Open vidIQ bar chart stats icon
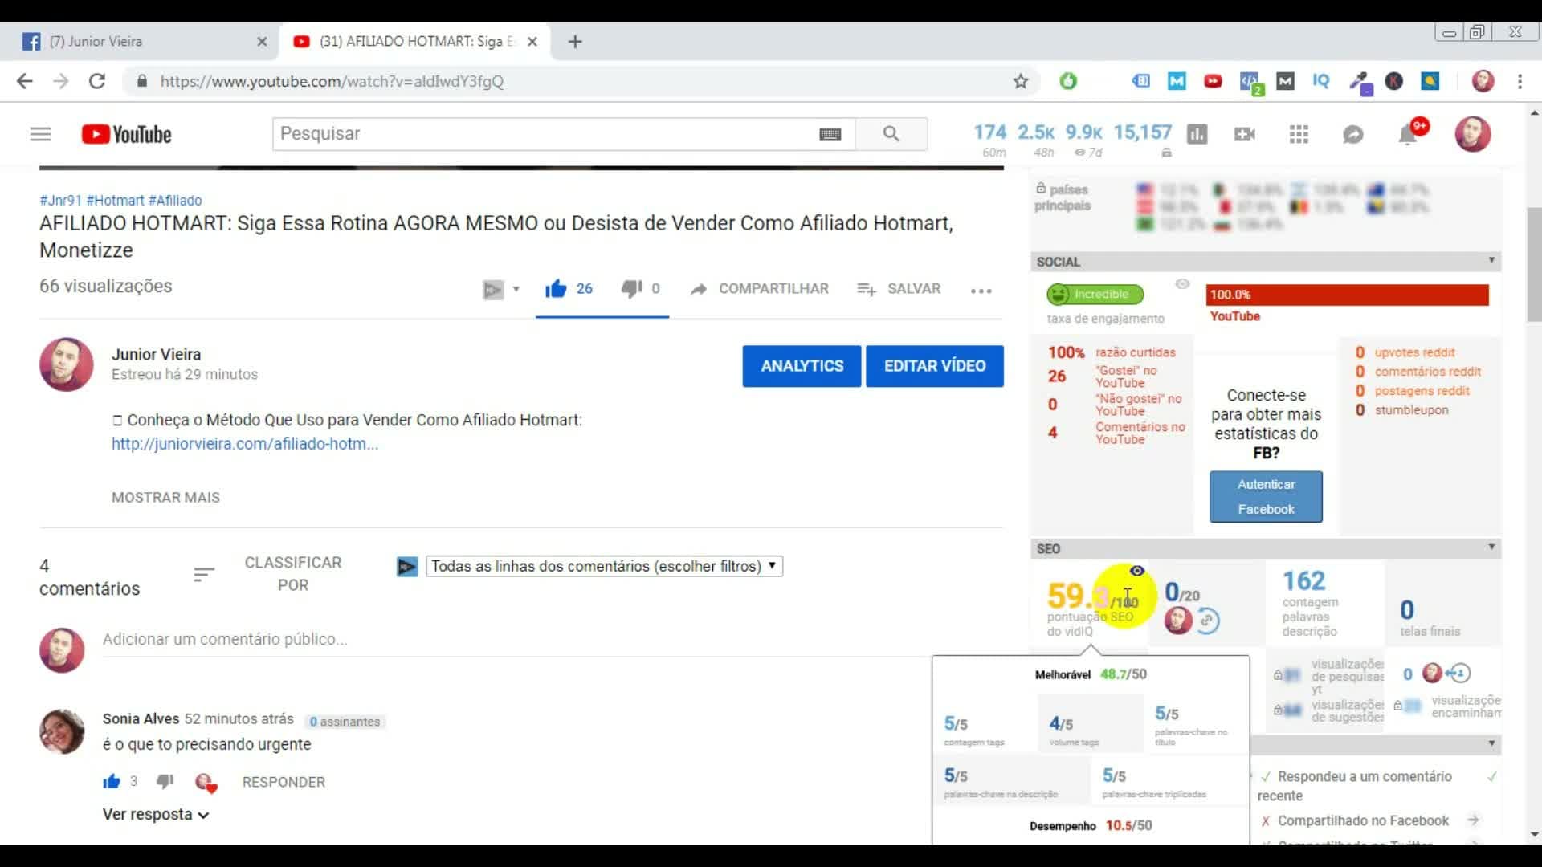The height and width of the screenshot is (867, 1542). pos(1197,134)
